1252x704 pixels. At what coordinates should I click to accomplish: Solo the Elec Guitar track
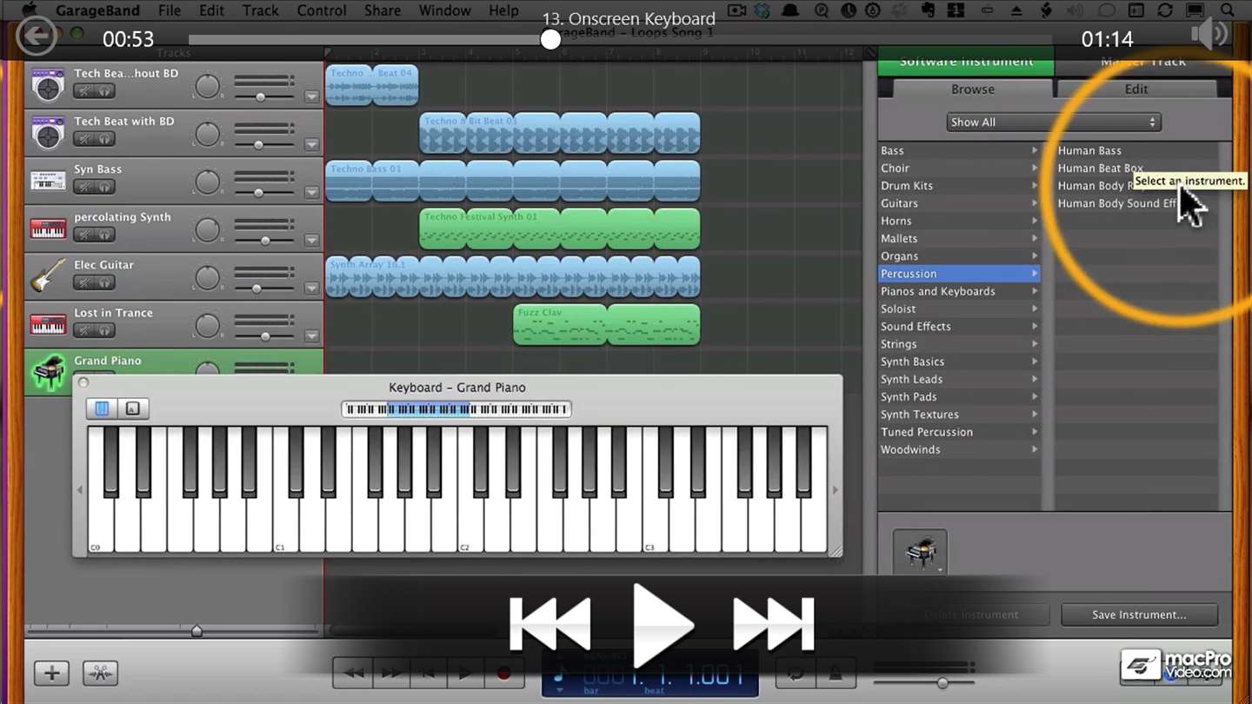click(x=105, y=282)
